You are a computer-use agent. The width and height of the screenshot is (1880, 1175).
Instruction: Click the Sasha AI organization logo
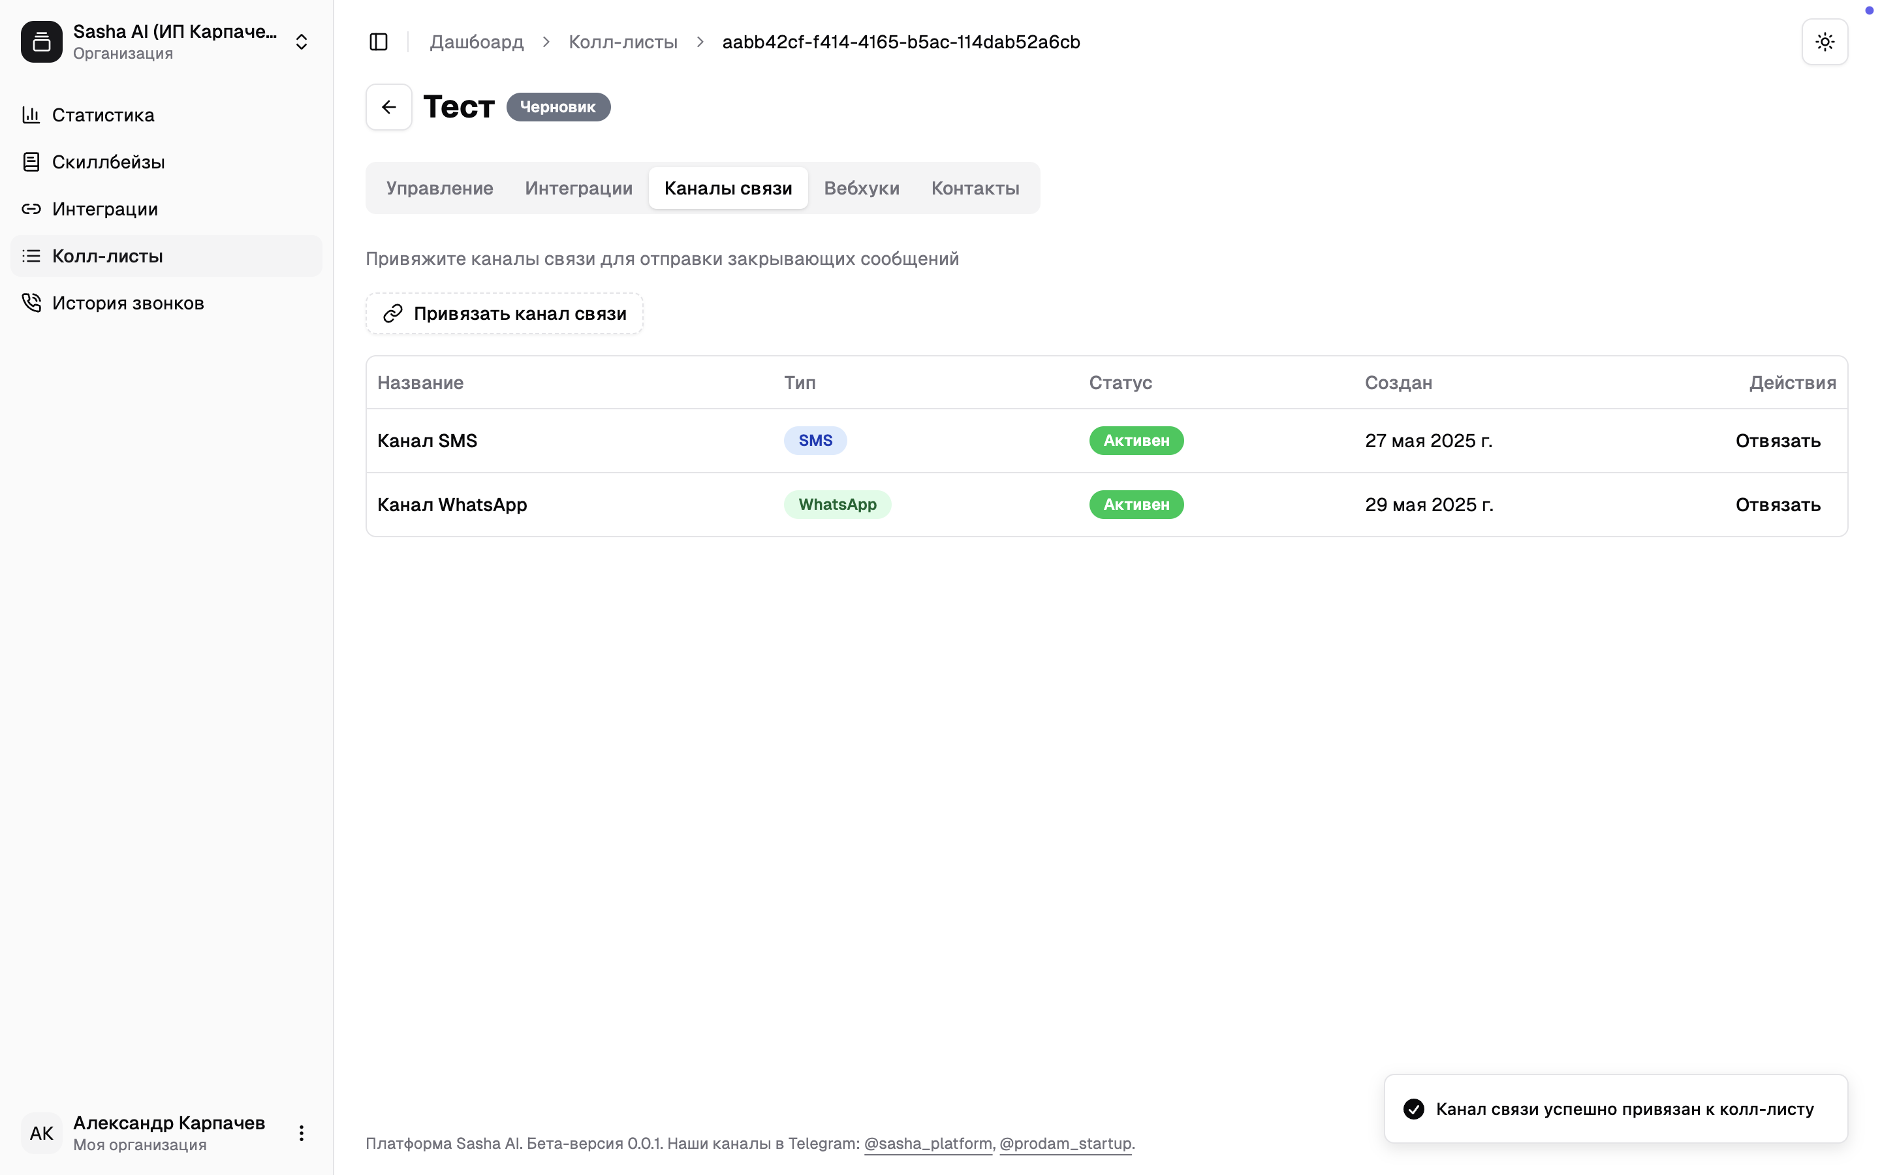42,42
